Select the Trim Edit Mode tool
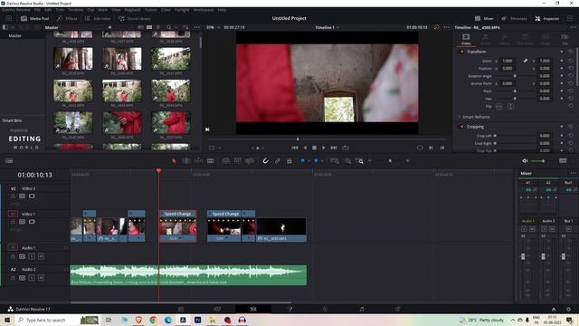Screen dimensions: 579x326 (x=186, y=161)
